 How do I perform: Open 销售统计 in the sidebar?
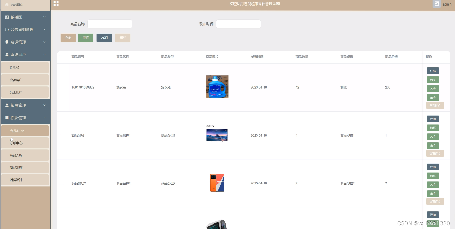point(25,180)
